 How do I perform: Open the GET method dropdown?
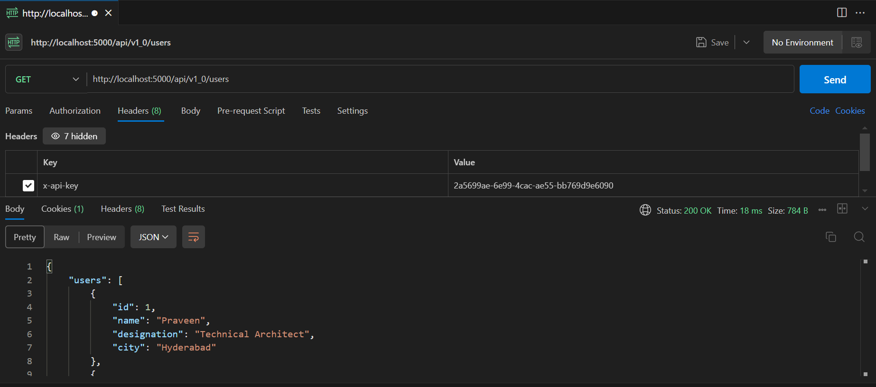[46, 79]
